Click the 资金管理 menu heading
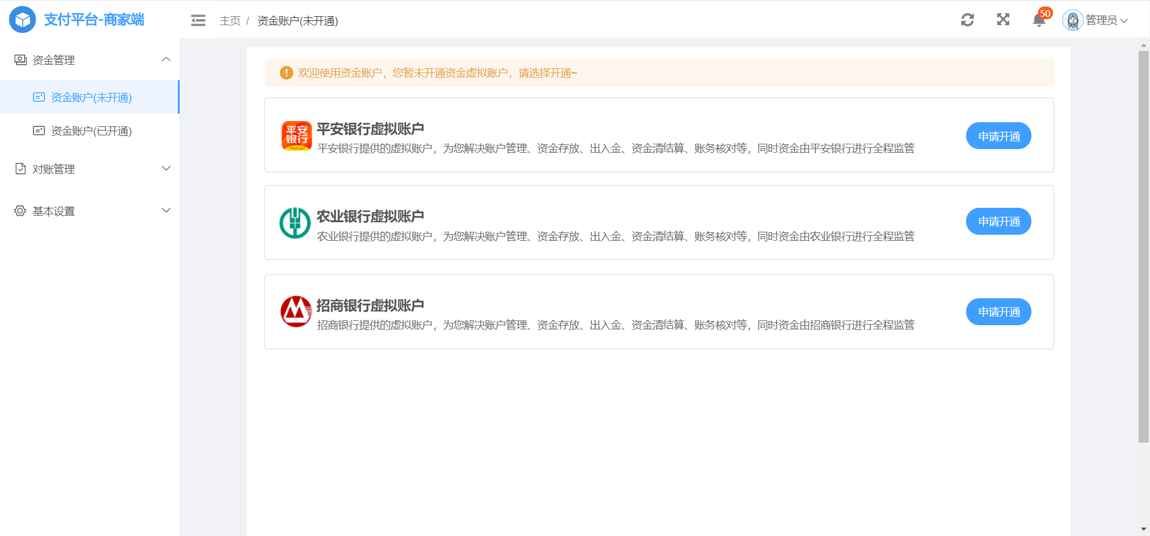The height and width of the screenshot is (536, 1150). pos(90,60)
